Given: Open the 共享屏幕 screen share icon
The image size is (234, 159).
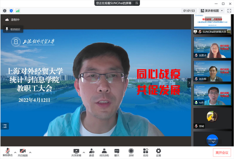Looking at the screenshot, I should point(76,152).
